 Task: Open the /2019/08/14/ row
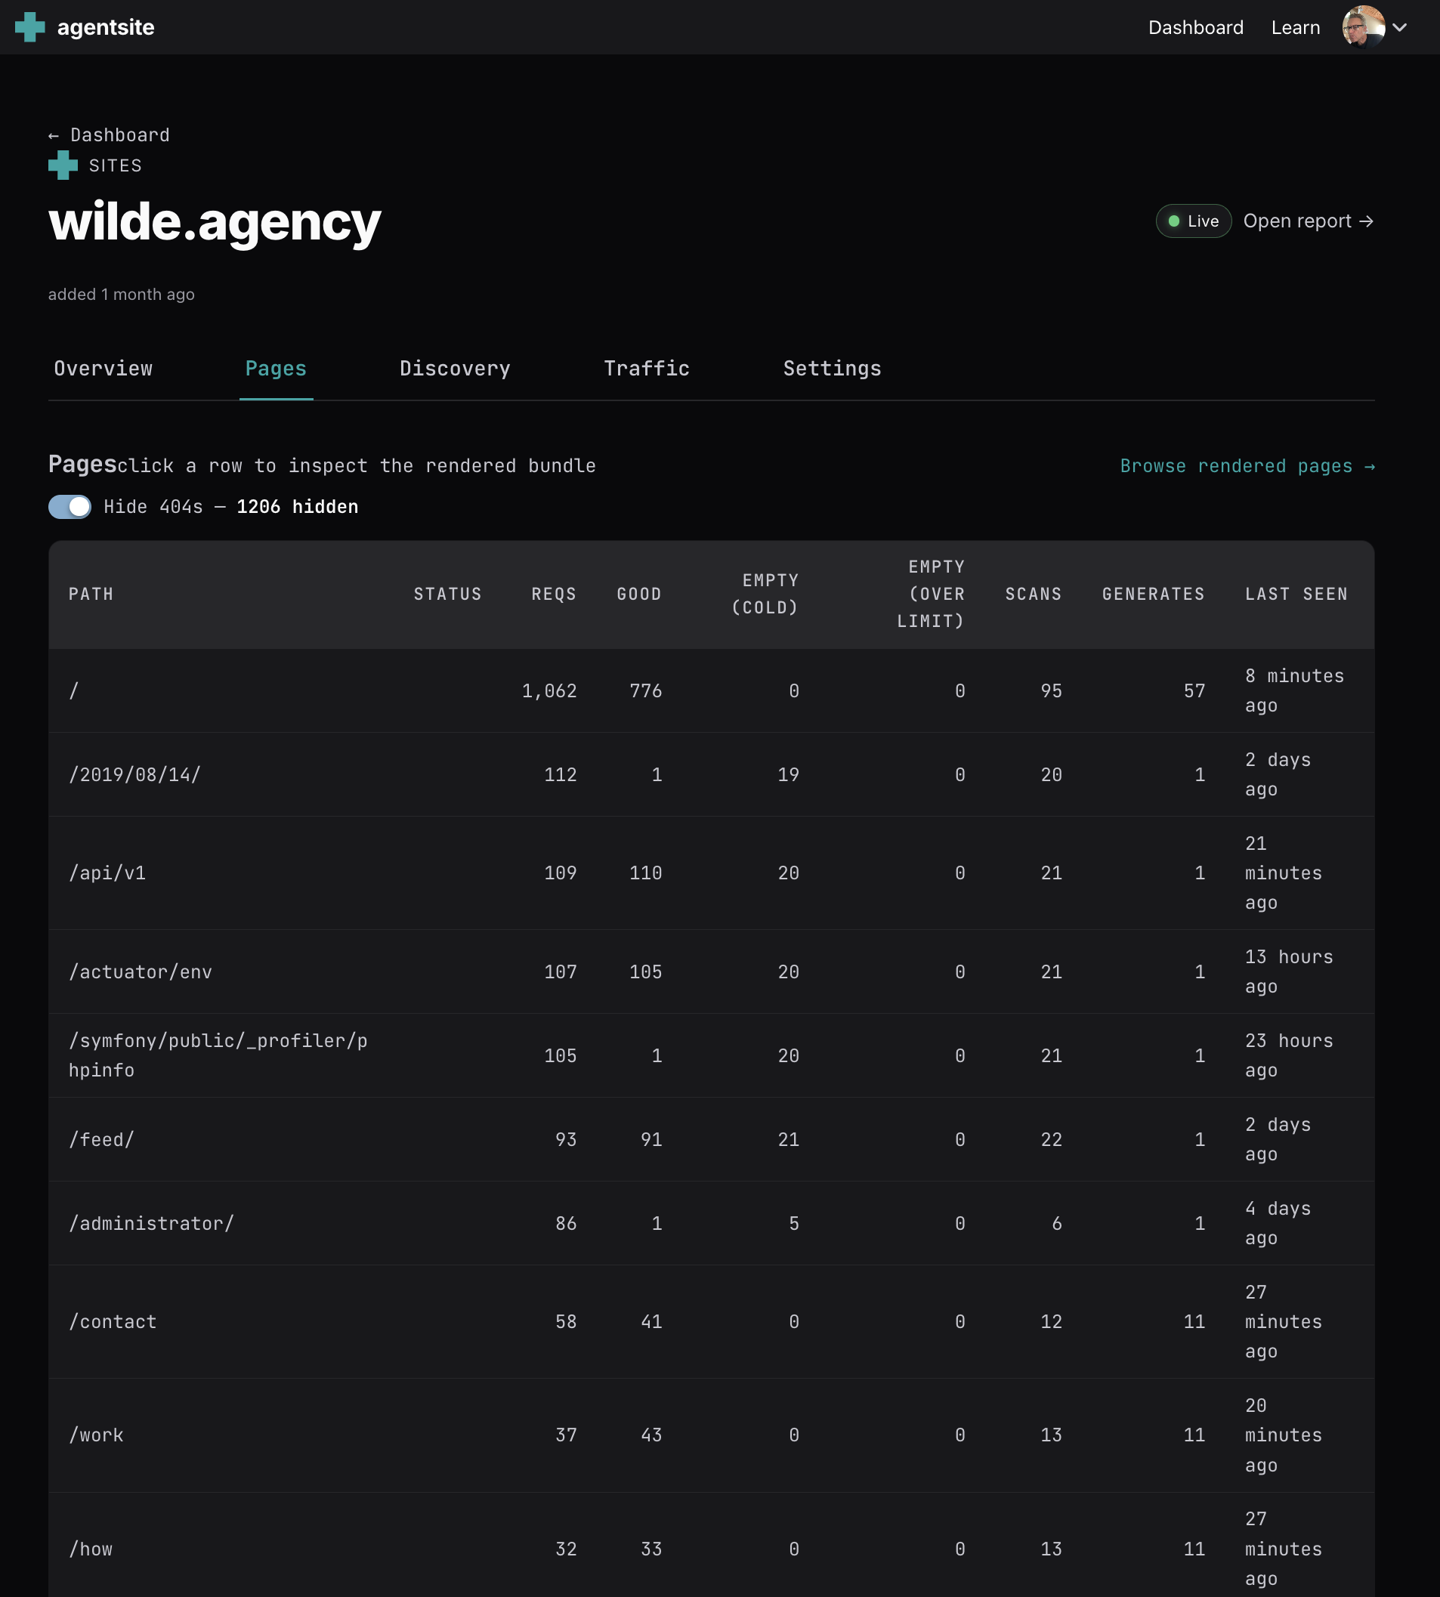tap(711, 775)
